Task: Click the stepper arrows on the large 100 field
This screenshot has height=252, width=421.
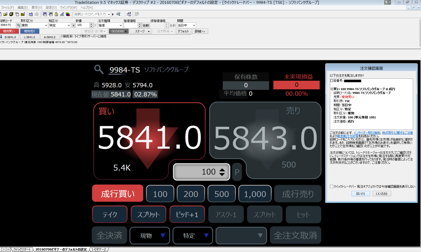Action: (222, 172)
